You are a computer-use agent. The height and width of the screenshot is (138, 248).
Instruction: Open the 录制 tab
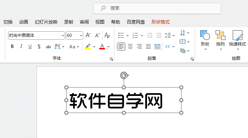coord(69,22)
